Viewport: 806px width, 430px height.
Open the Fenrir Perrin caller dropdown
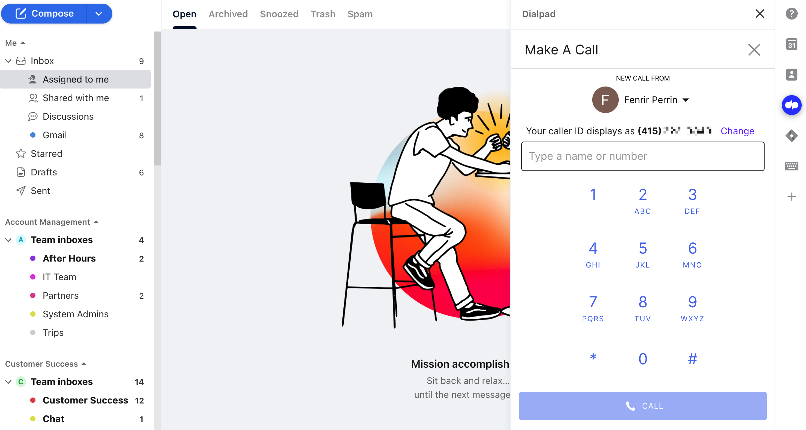coord(686,100)
